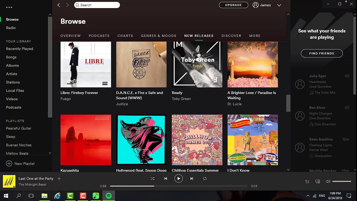Open the Windows notification center icon
Viewport: 357px width, 201px height.
pos(349,196)
